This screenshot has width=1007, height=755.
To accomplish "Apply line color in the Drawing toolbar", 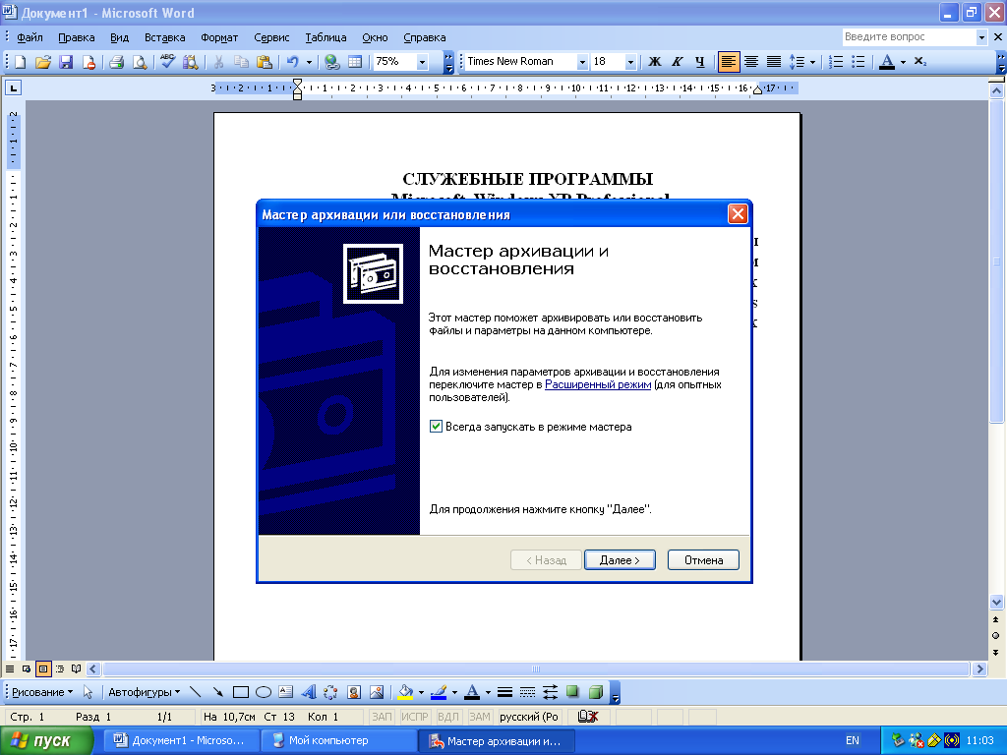I will click(x=439, y=692).
